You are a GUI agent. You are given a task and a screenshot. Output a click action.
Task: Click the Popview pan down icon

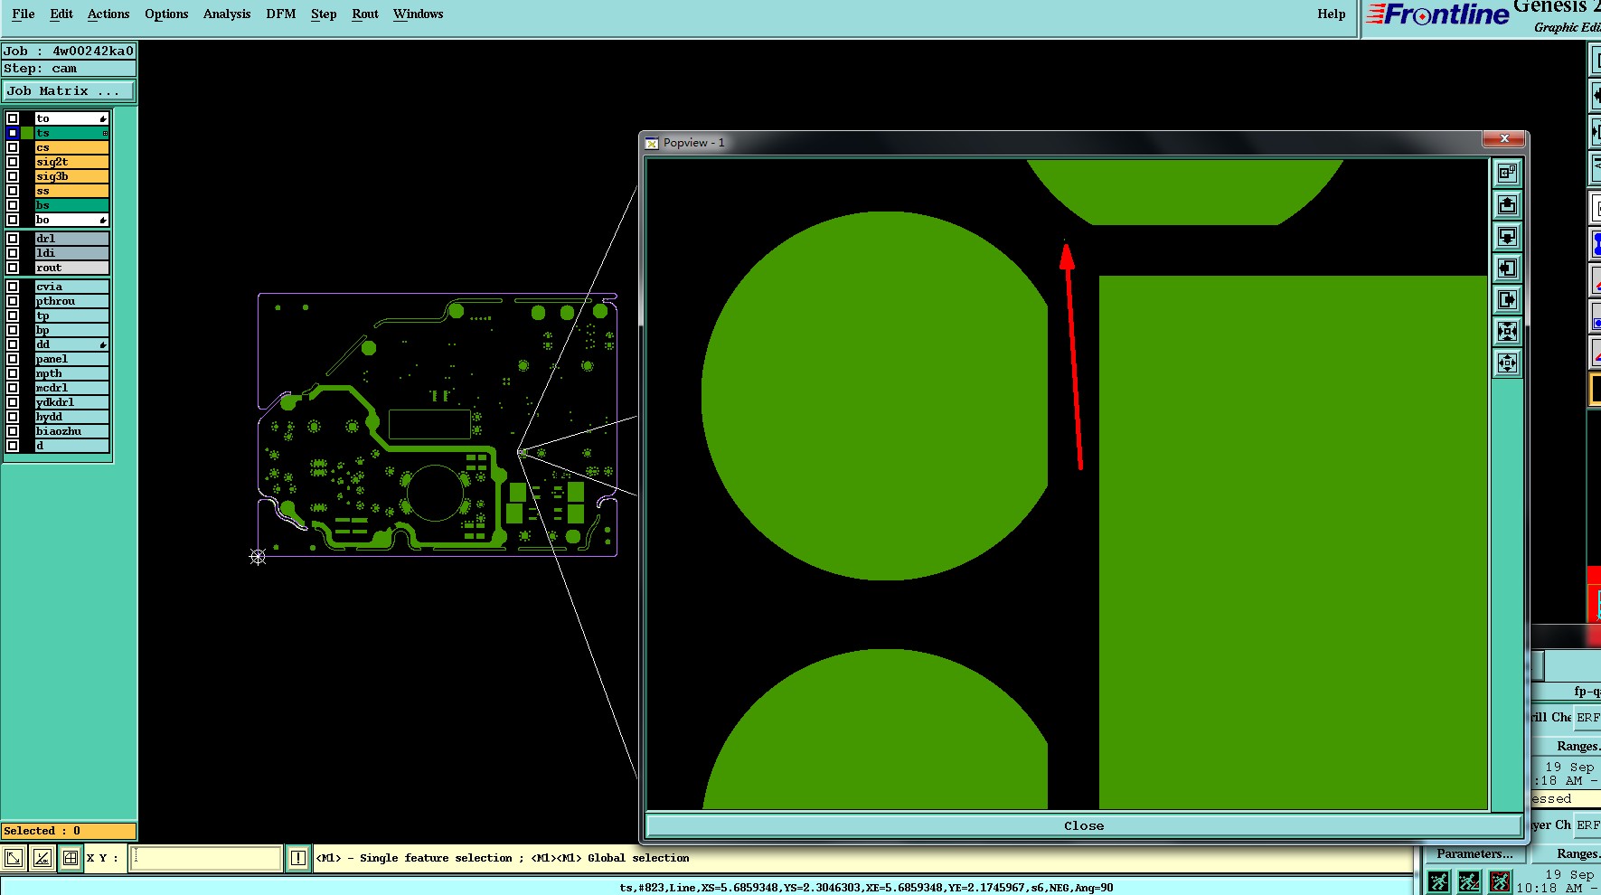point(1507,236)
